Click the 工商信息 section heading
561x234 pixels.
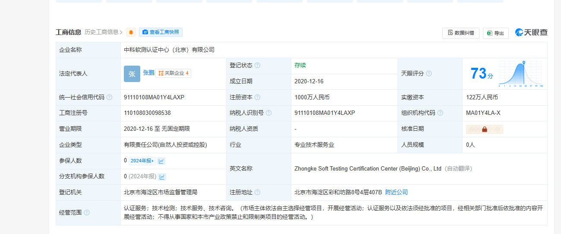click(69, 32)
